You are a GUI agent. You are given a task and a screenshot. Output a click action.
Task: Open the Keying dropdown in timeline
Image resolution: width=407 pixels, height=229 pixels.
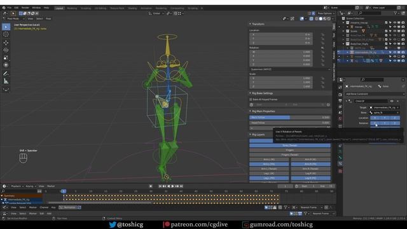pos(31,186)
